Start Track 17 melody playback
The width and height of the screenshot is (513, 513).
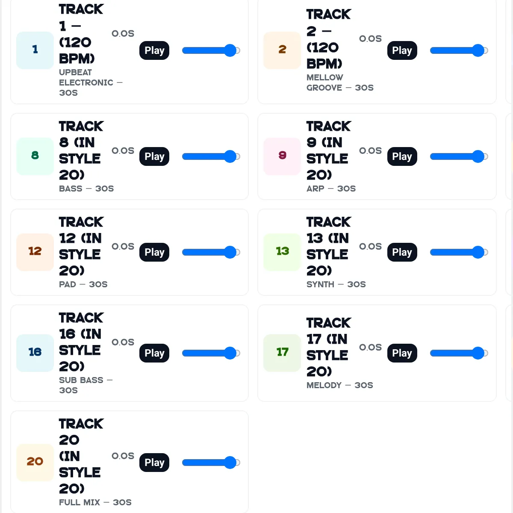[x=402, y=353]
